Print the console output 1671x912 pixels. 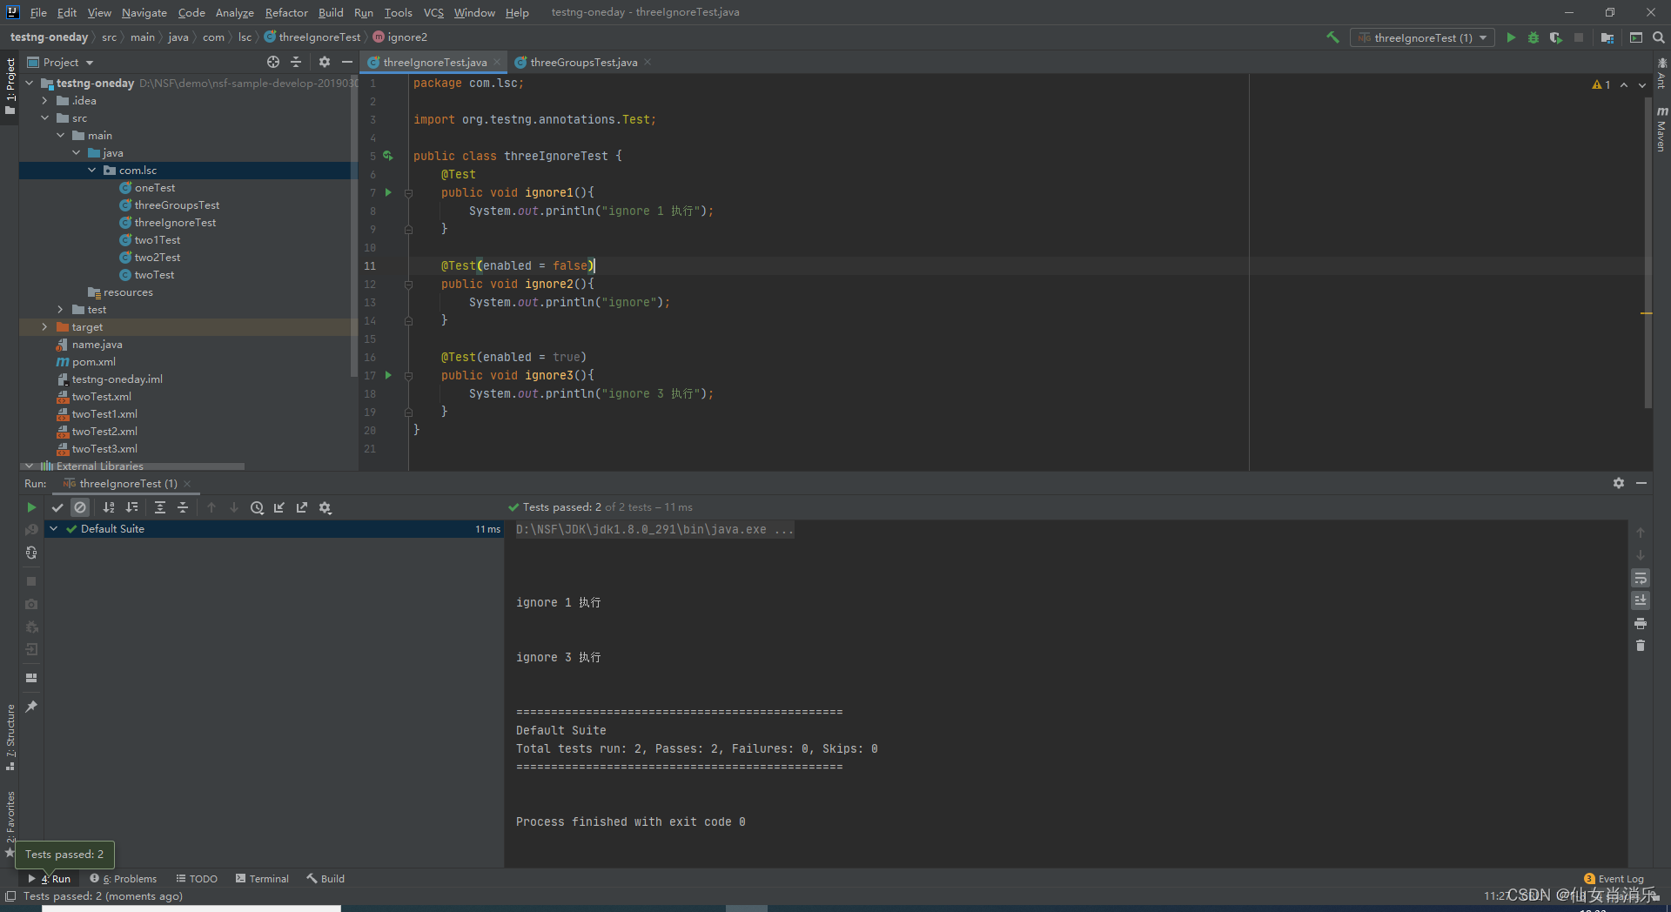[1640, 623]
